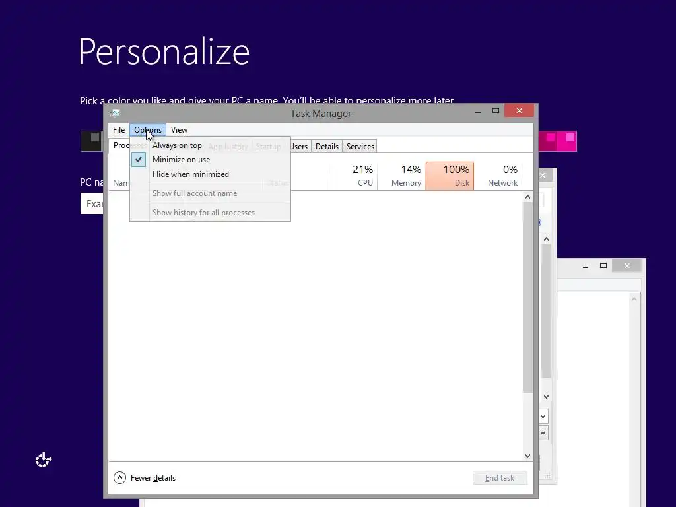676x507 pixels.
Task: Close the middle background window
Action: coord(543,176)
